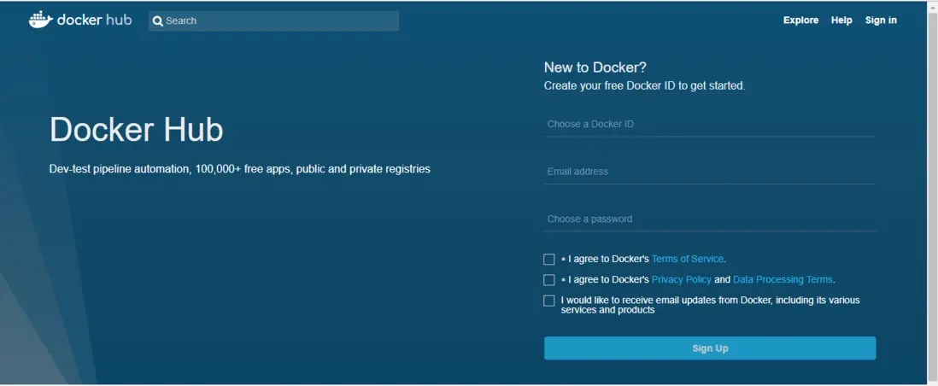Click the Docker whale logo
The width and height of the screenshot is (938, 386).
41,20
